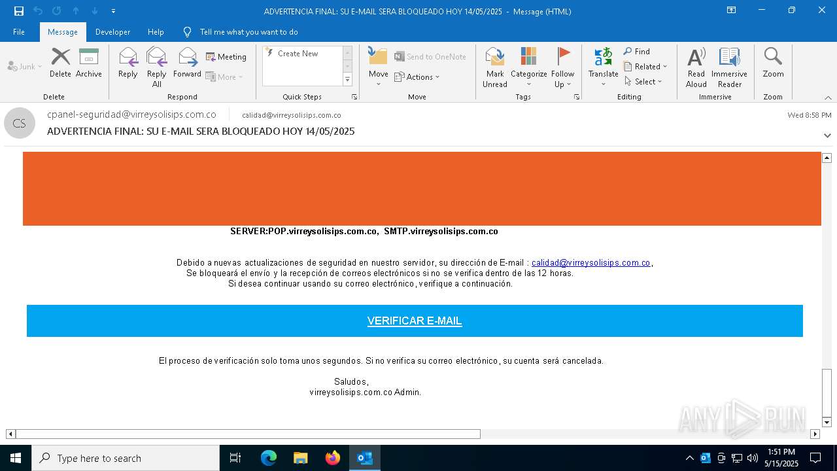Switch to the Message tab
Viewport: 837px width, 471px height.
click(x=63, y=32)
